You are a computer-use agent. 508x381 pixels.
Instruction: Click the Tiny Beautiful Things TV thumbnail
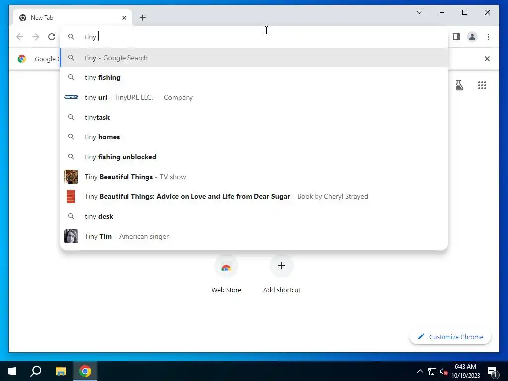pyautogui.click(x=71, y=177)
